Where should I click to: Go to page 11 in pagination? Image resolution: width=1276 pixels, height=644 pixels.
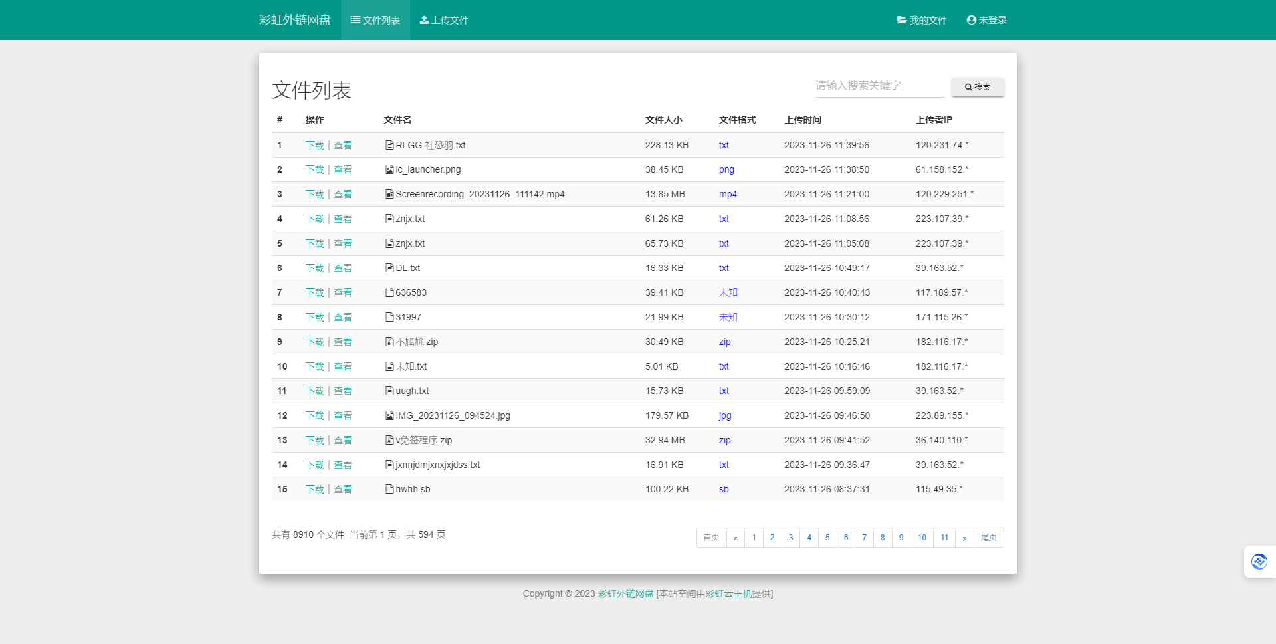point(944,538)
